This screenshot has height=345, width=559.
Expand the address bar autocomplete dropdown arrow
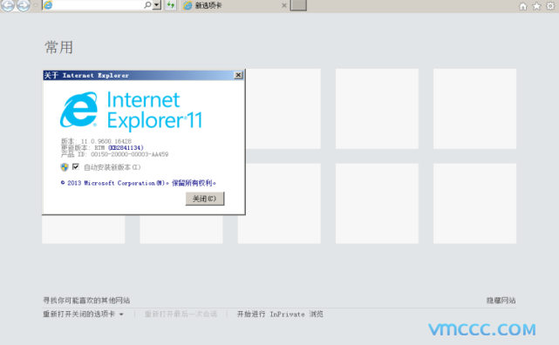157,5
